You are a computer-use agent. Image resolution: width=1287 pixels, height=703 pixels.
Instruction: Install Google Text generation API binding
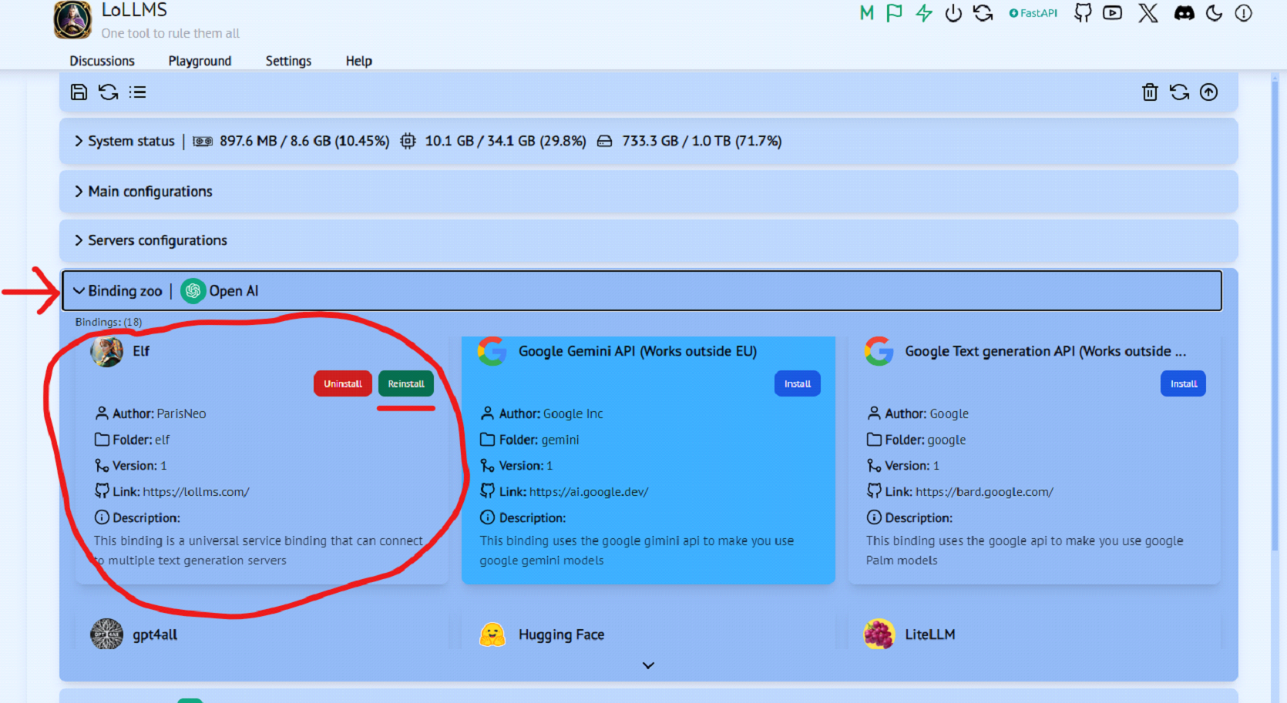coord(1184,383)
